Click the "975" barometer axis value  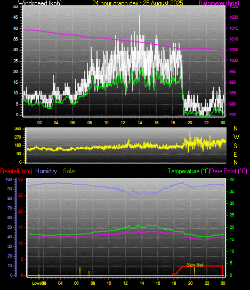pyautogui.click(x=232, y=115)
